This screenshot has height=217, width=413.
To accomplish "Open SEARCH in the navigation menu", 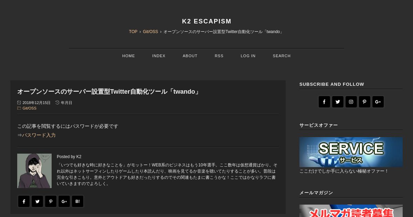I will 282,56.
